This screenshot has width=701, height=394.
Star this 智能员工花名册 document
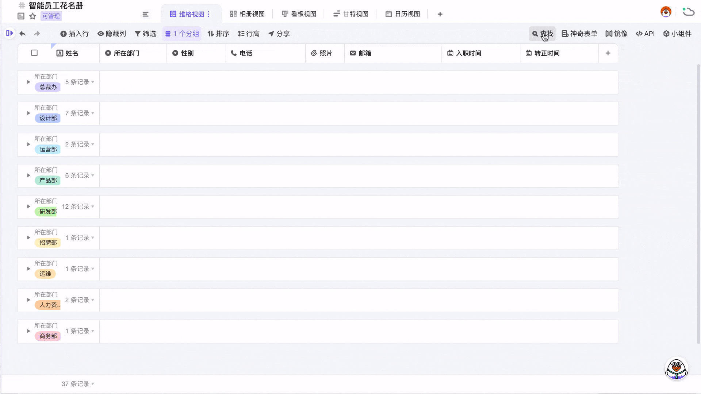point(32,16)
